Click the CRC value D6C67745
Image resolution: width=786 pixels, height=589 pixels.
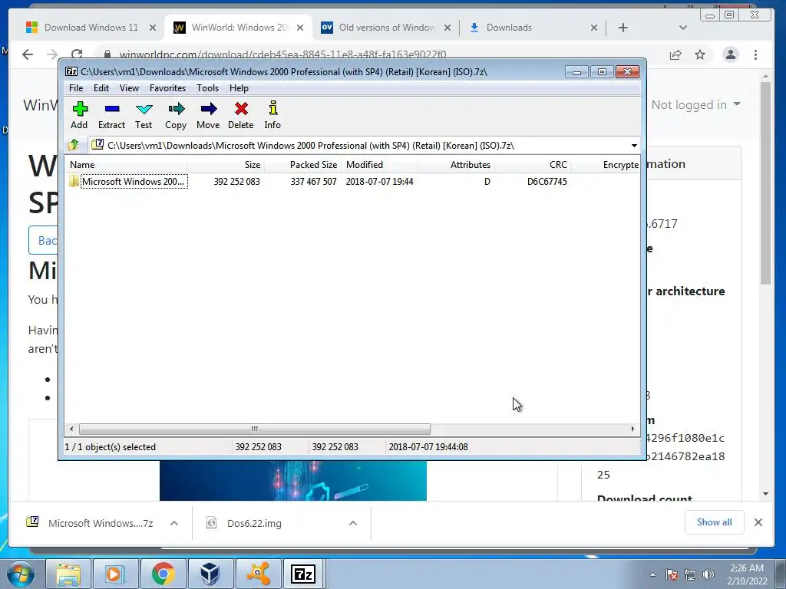click(547, 181)
